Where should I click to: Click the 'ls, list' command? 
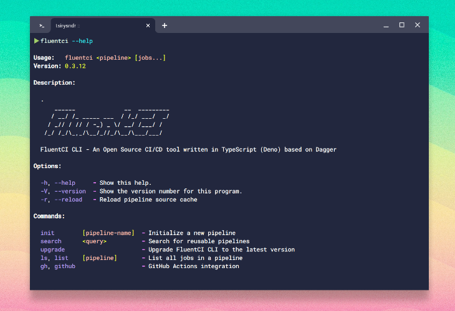54,258
